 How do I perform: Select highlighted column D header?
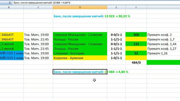pyautogui.click(x=80, y=7)
